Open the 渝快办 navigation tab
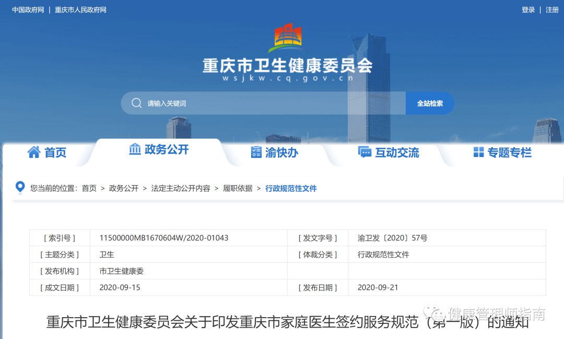 275,153
